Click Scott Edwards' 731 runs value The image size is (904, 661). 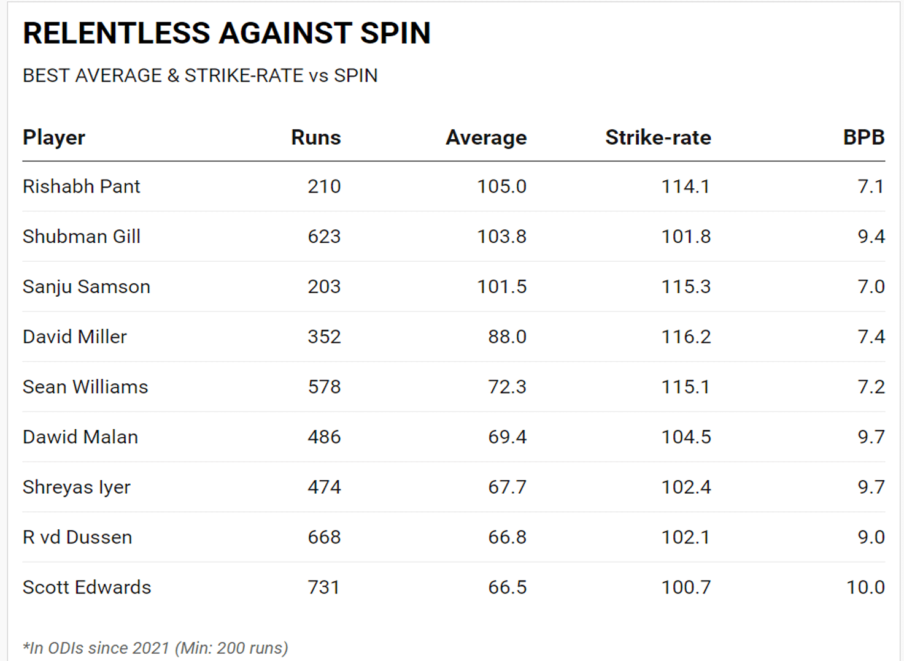coord(323,587)
